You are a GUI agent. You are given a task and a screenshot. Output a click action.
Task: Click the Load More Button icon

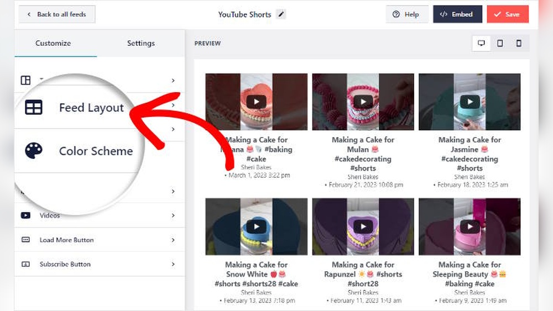tap(25, 240)
